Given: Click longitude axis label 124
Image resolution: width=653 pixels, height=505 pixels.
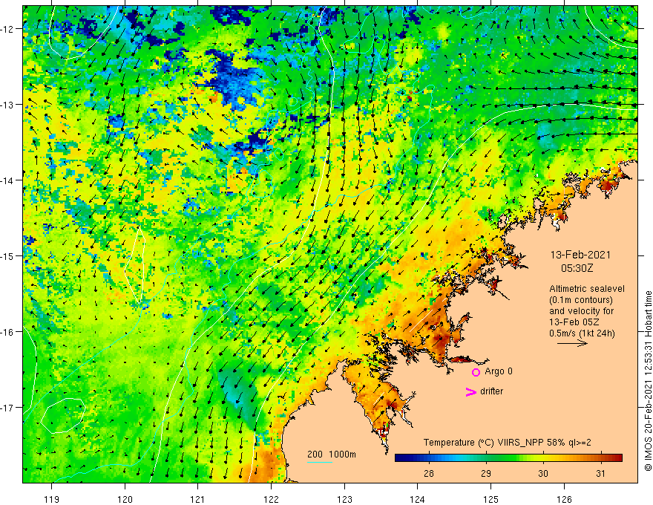Looking at the screenshot, I should (x=418, y=499).
